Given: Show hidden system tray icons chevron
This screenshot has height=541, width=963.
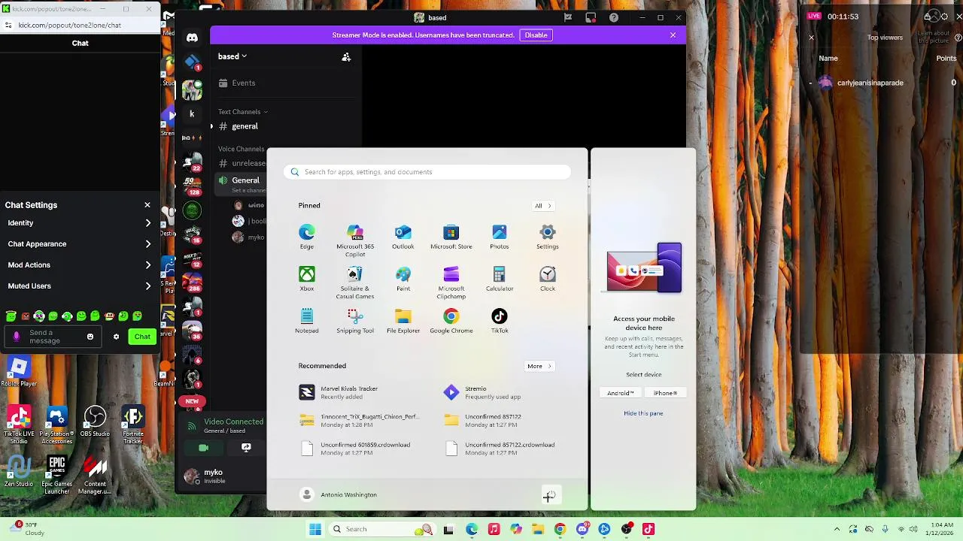Looking at the screenshot, I should click(x=837, y=529).
